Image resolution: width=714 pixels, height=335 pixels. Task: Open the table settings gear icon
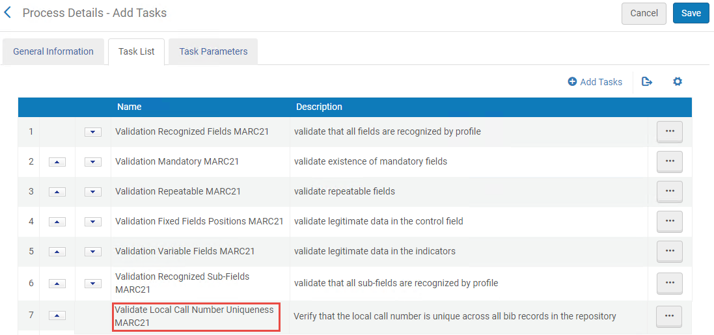[678, 82]
